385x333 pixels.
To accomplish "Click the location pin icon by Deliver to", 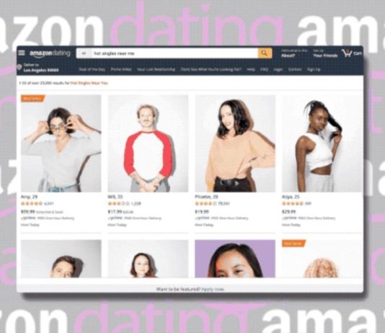I will 19,67.
